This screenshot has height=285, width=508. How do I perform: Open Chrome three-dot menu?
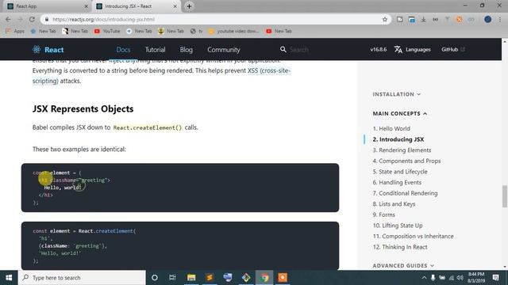[x=499, y=19]
